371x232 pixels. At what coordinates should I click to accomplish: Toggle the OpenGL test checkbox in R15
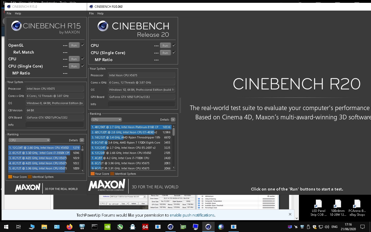pyautogui.click(x=83, y=45)
